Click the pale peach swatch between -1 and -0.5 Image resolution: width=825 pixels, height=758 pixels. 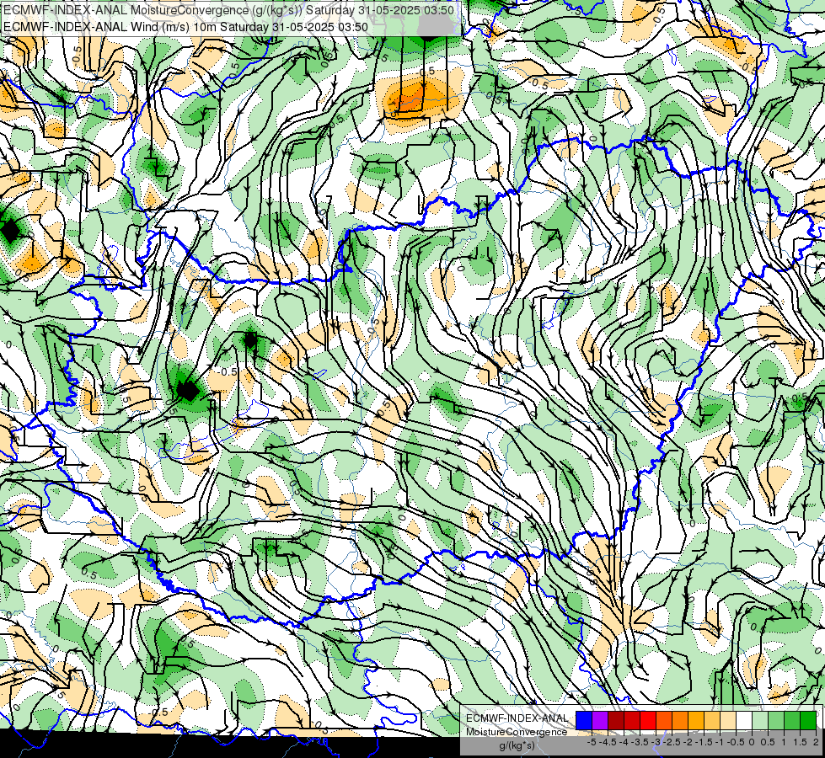(728, 720)
